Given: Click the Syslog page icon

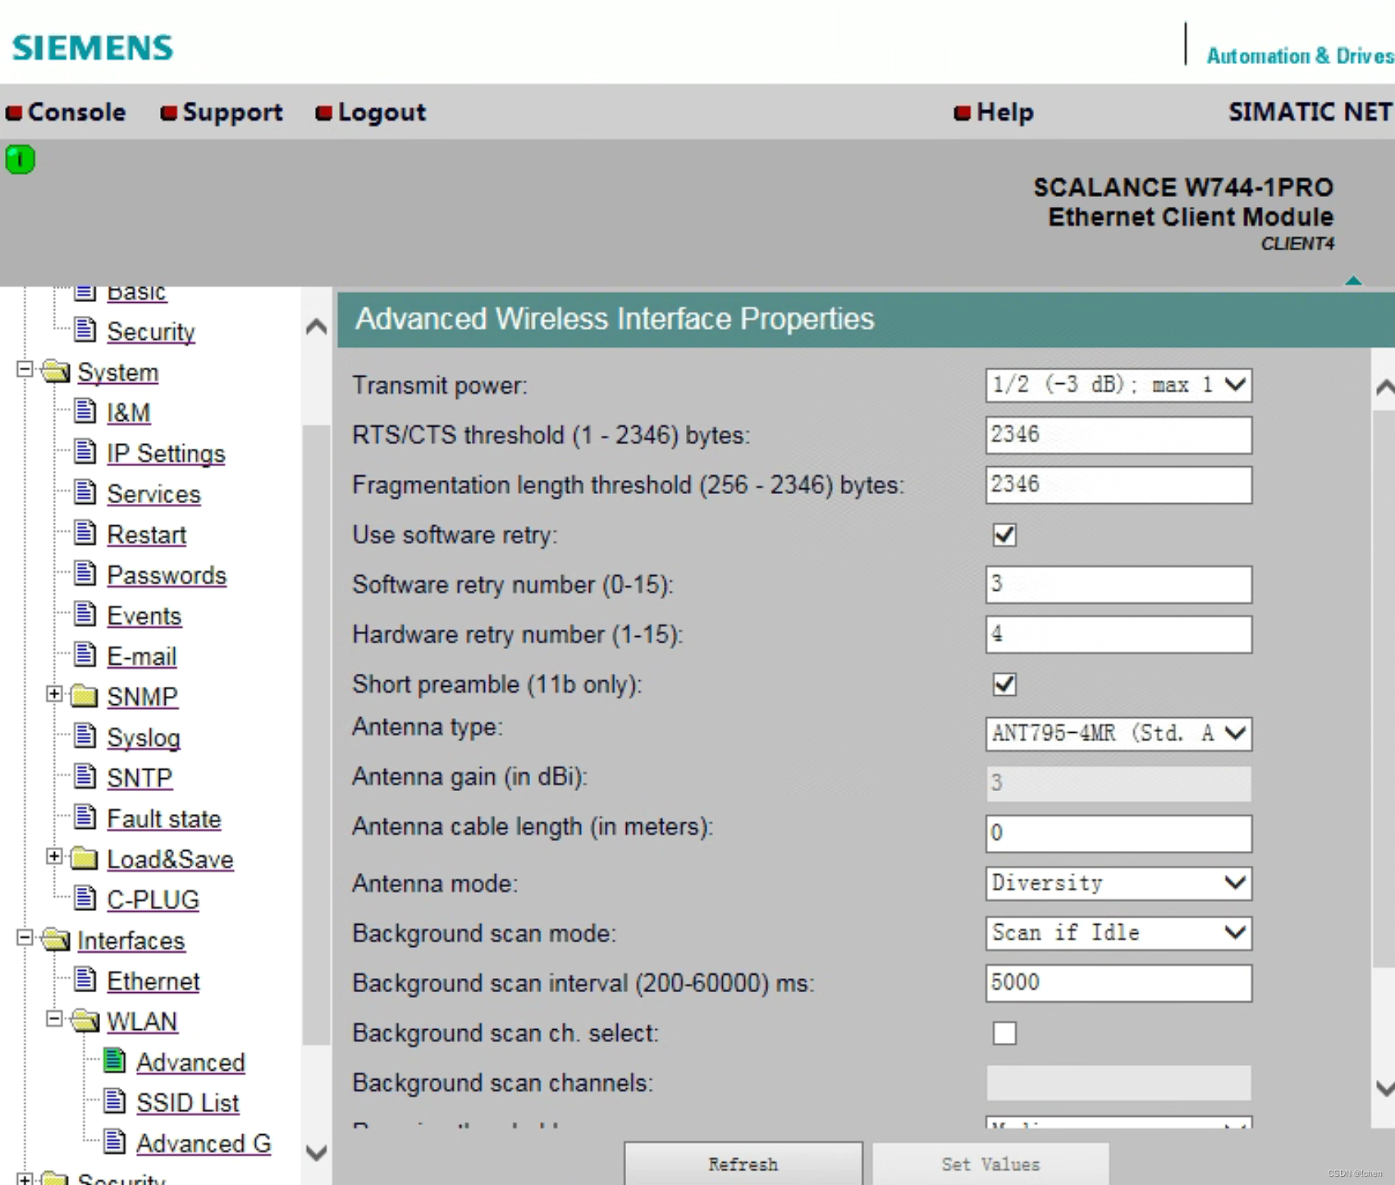Looking at the screenshot, I should (x=85, y=735).
